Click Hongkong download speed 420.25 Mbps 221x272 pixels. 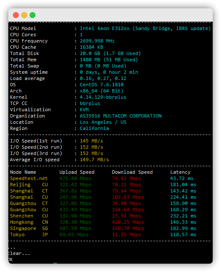pyautogui.click(x=128, y=222)
